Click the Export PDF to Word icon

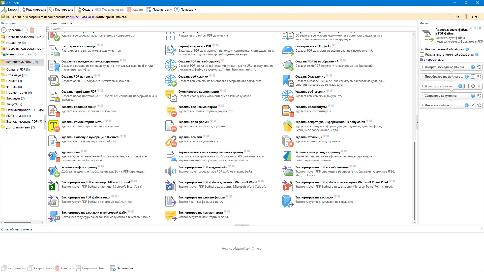pos(170,186)
